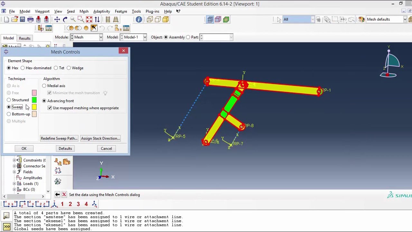Viewport: 412px width, 232px height.
Task: Click the yellow Sweep color swatch
Action: 34,107
